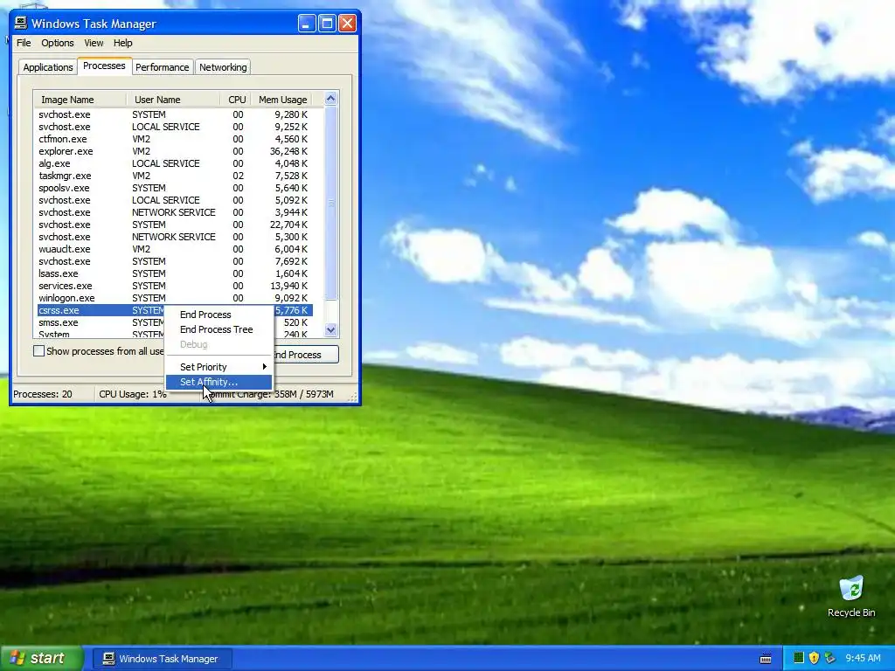
Task: Select the lsass.exe process
Action: coord(174,273)
